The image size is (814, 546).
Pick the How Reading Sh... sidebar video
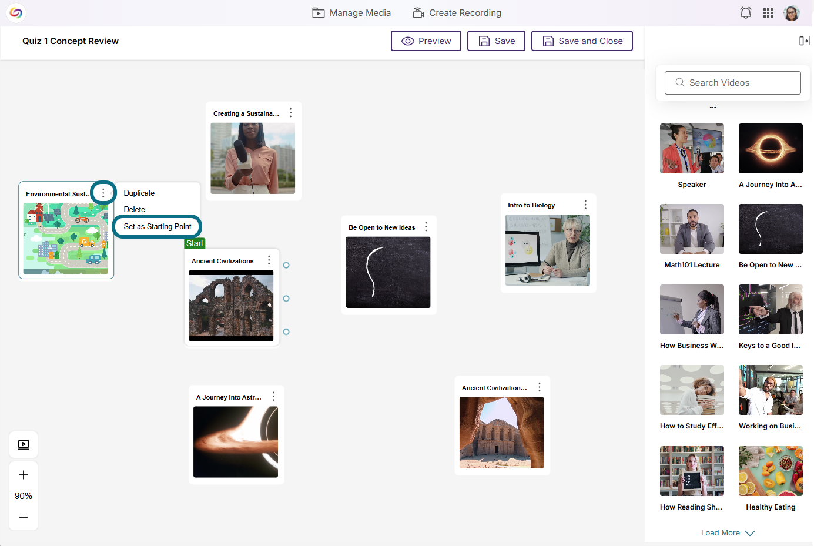click(x=692, y=471)
